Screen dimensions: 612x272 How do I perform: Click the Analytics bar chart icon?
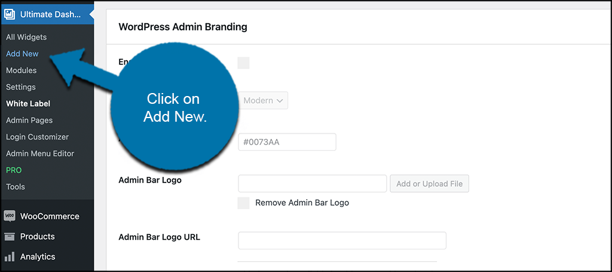pyautogui.click(x=10, y=257)
